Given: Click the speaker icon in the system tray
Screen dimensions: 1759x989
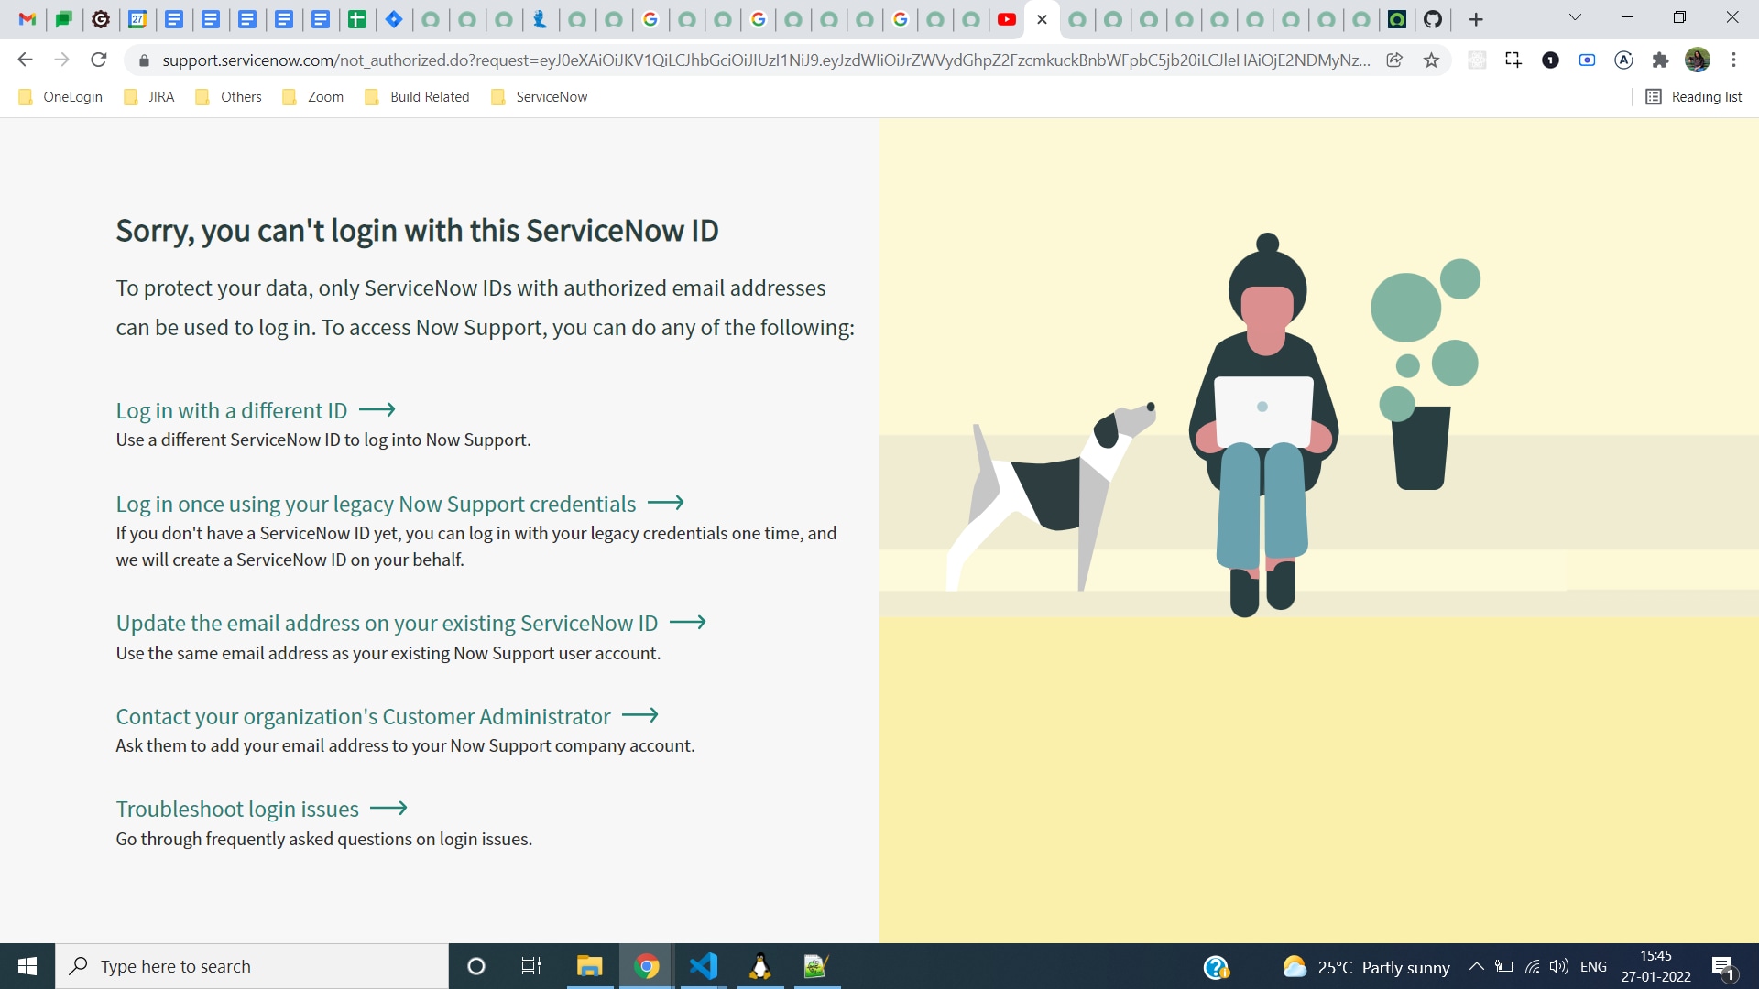Looking at the screenshot, I should pyautogui.click(x=1559, y=966).
